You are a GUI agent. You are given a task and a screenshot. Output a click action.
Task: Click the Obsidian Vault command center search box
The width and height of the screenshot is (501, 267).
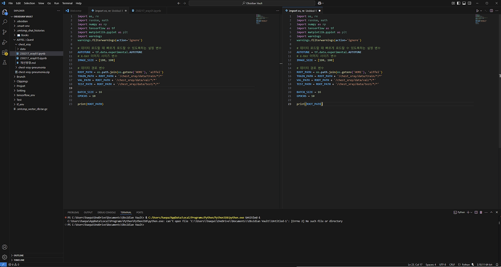[x=252, y=3]
